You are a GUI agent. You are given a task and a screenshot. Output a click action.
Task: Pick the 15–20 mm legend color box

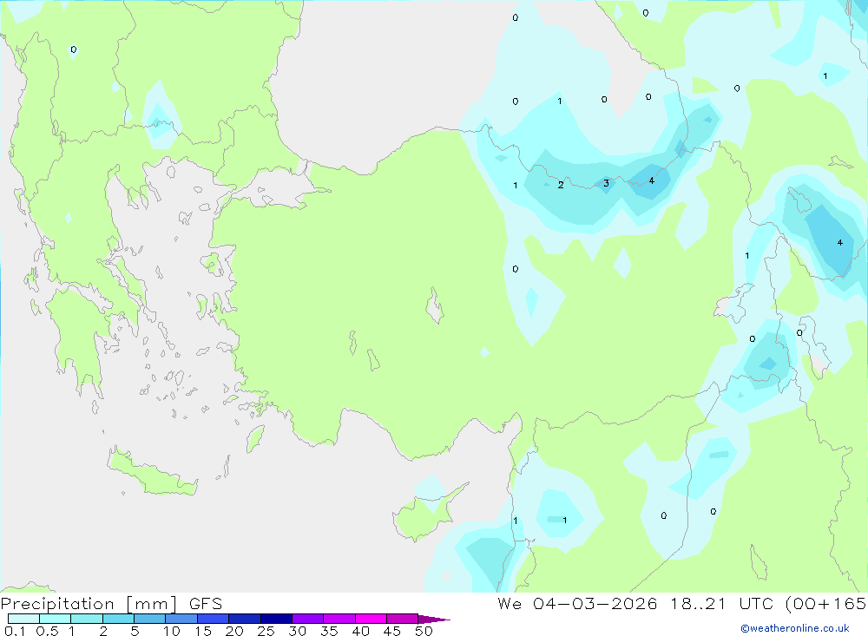point(213,619)
